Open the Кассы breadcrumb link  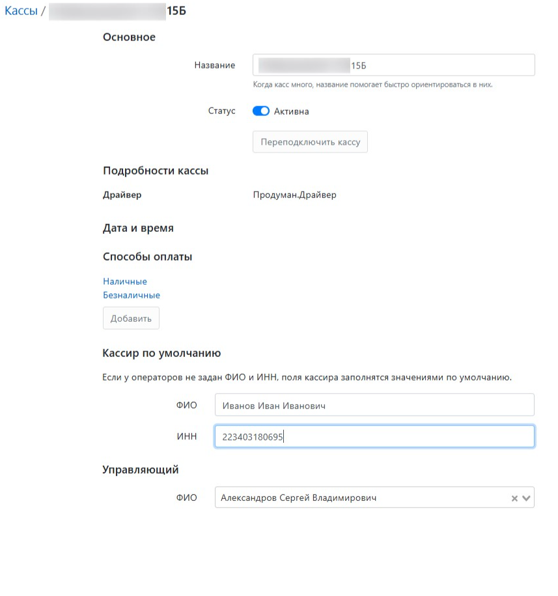coord(21,11)
